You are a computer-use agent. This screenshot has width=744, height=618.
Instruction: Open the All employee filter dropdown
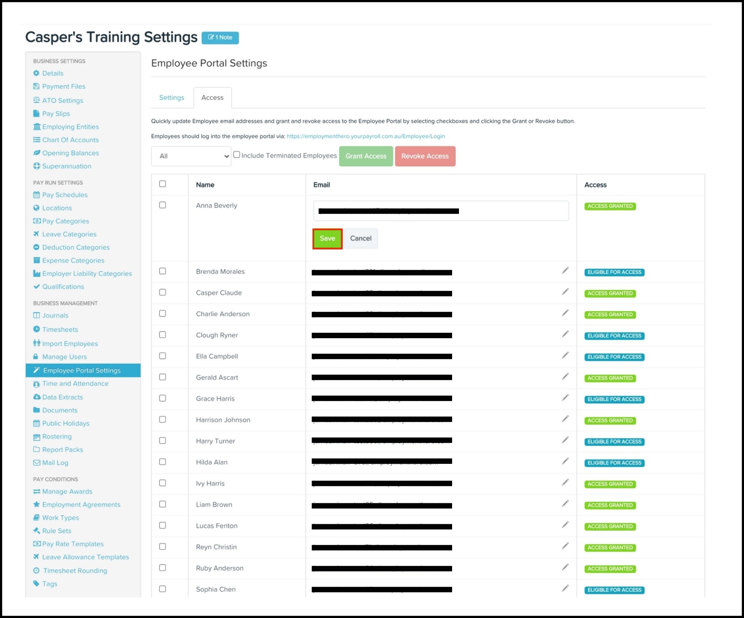click(191, 156)
